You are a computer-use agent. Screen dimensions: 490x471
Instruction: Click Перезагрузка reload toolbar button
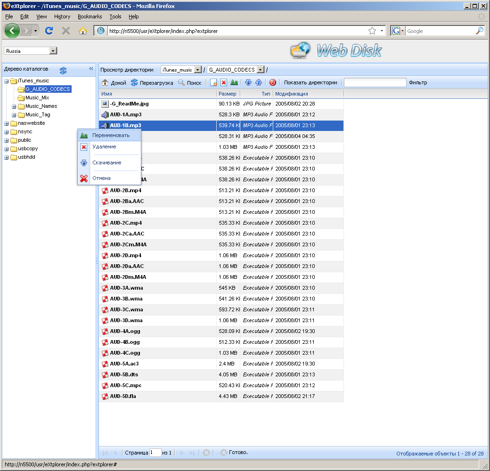(x=152, y=82)
